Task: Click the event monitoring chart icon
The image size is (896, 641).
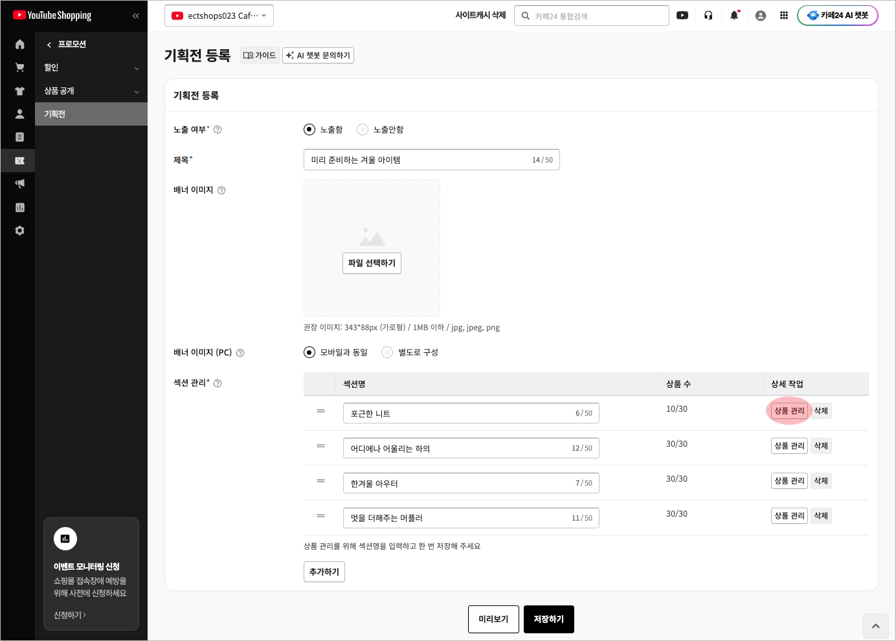Action: 65,539
